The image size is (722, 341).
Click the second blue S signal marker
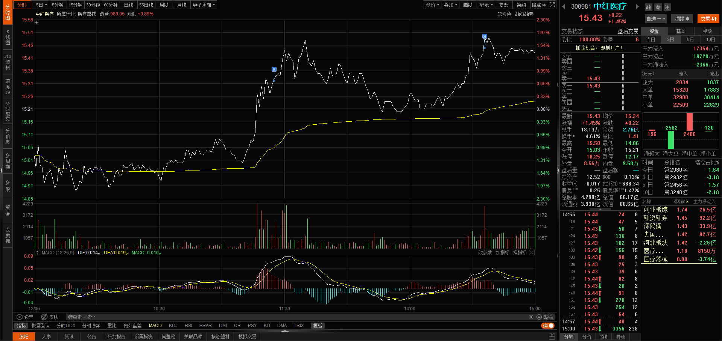coord(485,36)
